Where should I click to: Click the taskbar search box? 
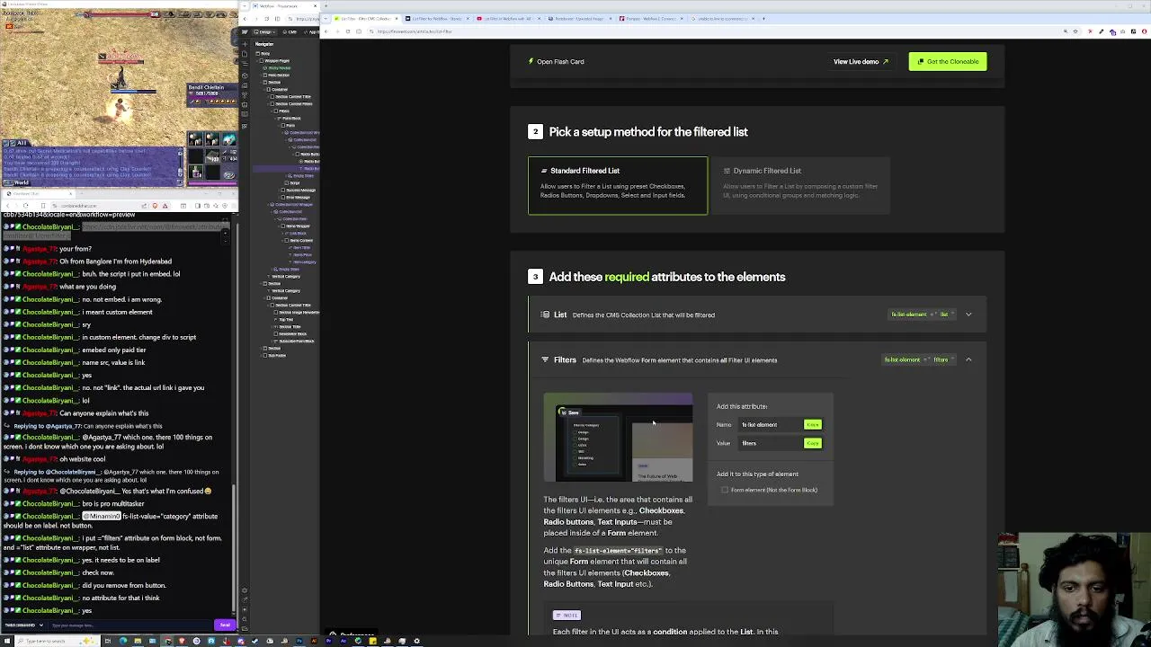(58, 641)
